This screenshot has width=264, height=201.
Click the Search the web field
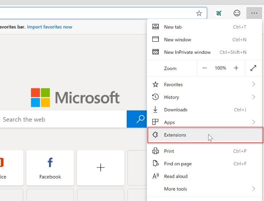pos(63,119)
